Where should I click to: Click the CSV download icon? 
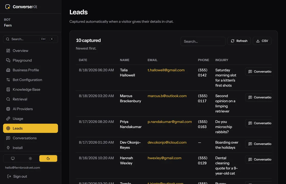click(x=258, y=41)
